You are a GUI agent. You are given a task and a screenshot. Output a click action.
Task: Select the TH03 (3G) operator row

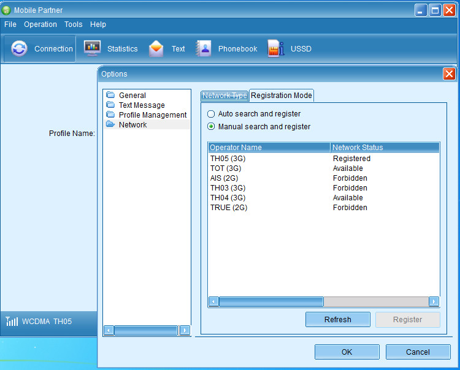[x=324, y=188]
